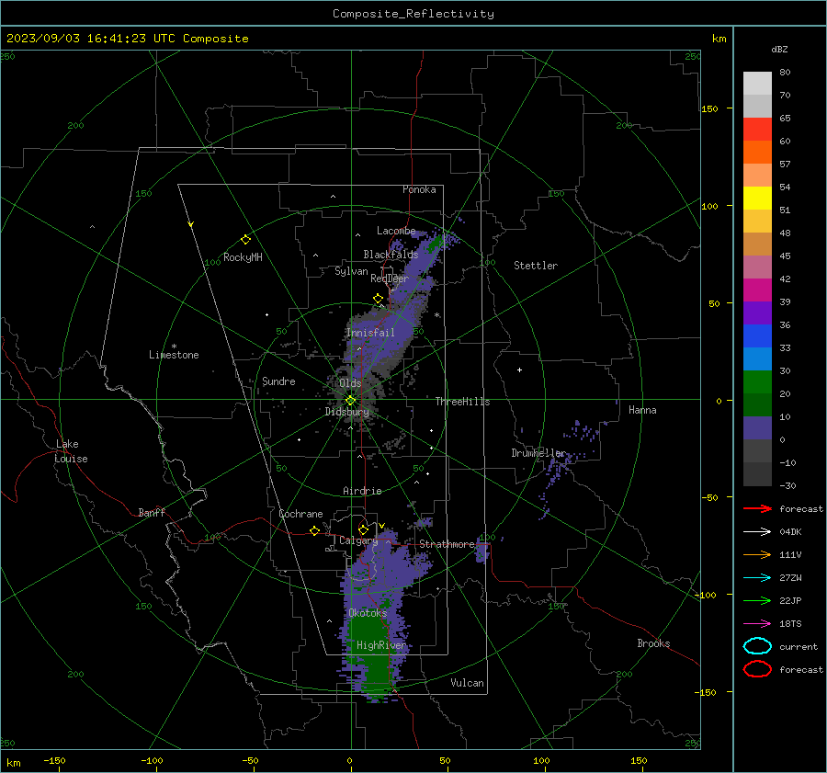Viewport: 827px width, 773px height.
Task: Select the Ponoka city label
Action: click(x=419, y=189)
